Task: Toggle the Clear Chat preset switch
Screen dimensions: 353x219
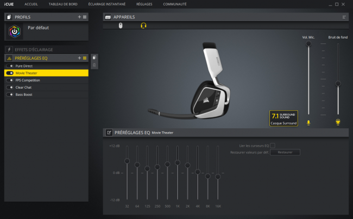Action: [10, 87]
